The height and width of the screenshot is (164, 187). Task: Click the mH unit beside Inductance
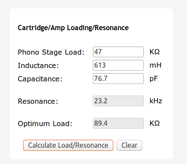point(155,65)
